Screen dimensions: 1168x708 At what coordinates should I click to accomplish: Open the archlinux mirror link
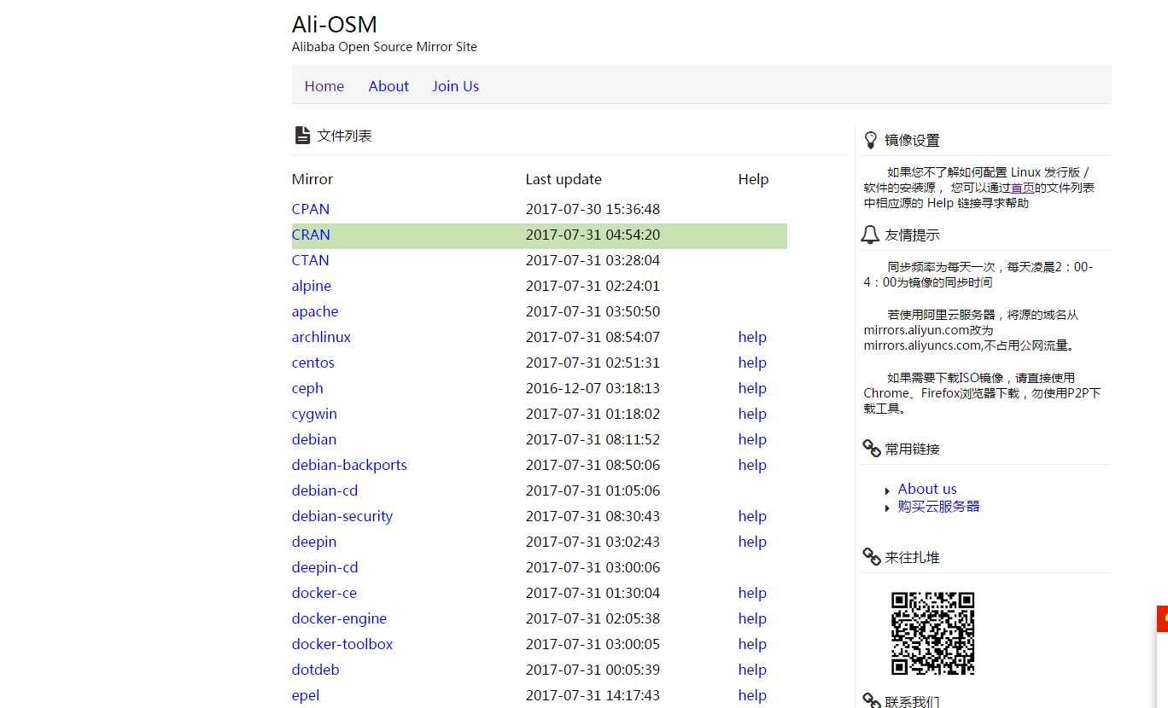(x=321, y=337)
